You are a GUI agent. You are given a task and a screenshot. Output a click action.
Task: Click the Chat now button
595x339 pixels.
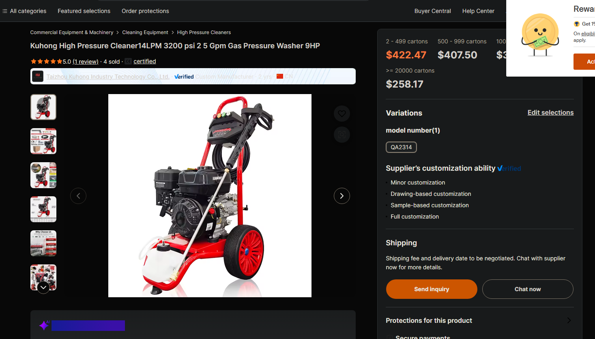pos(528,289)
